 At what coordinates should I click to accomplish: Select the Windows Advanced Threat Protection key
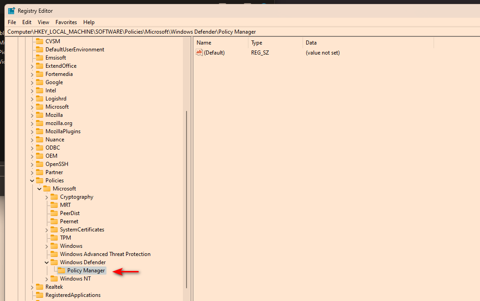point(105,254)
